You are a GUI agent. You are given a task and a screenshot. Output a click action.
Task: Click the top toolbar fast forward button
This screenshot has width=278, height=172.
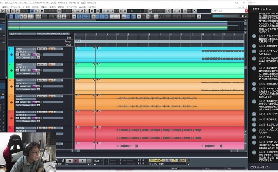pyautogui.click(x=125, y=11)
